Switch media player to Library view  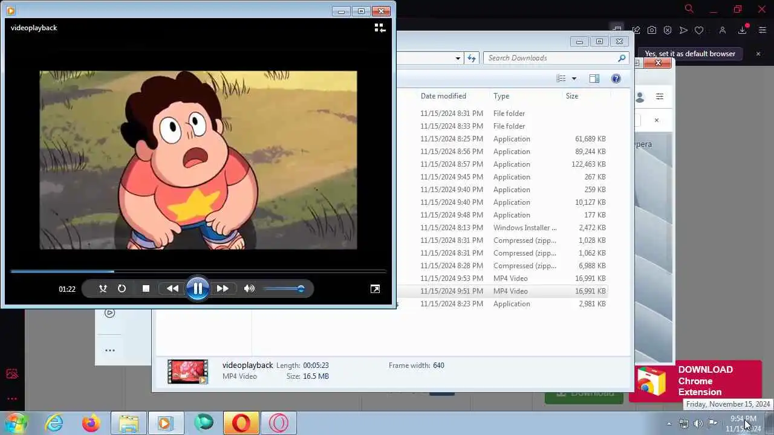coord(380,28)
